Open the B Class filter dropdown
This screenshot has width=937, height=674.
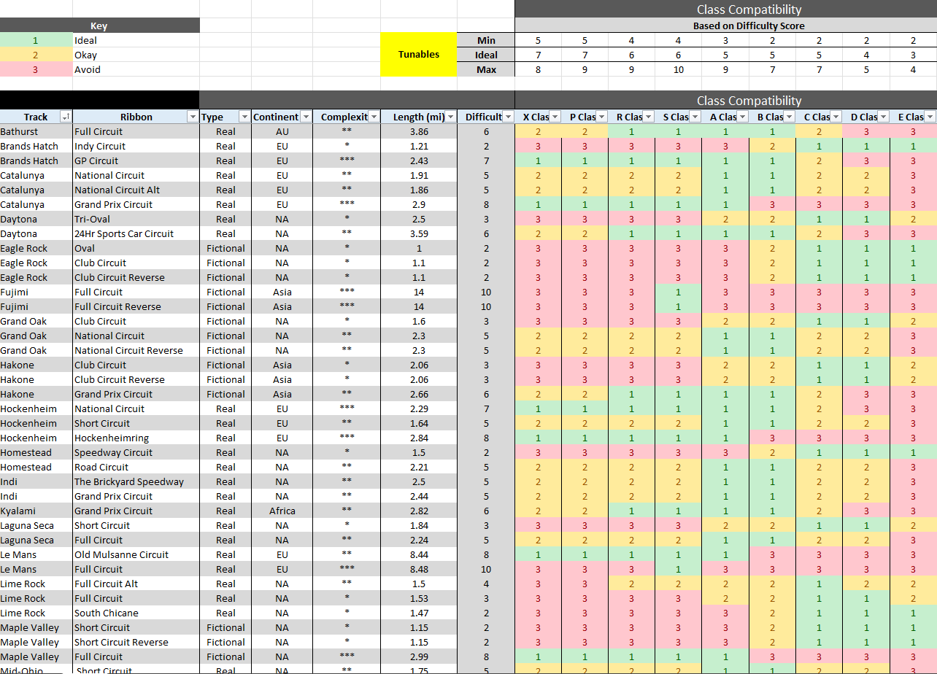[x=788, y=117]
